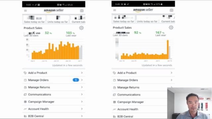Screen dimensions: 212x119
Task: Open Manage Orders on left phone
Action: pos(54,80)
